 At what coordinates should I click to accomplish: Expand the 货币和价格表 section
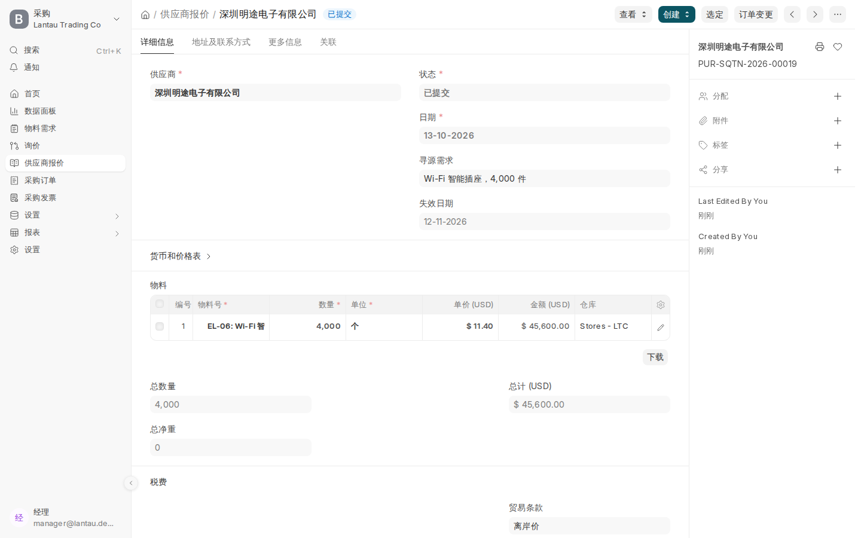tap(181, 256)
